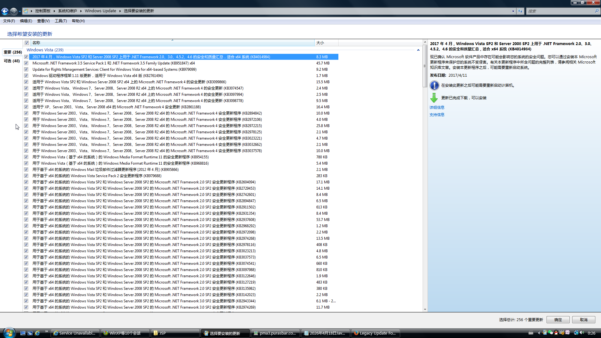601x338 pixels.
Task: Uncheck the KB951847 .NET 3.5 checkbox
Action: coord(26,63)
